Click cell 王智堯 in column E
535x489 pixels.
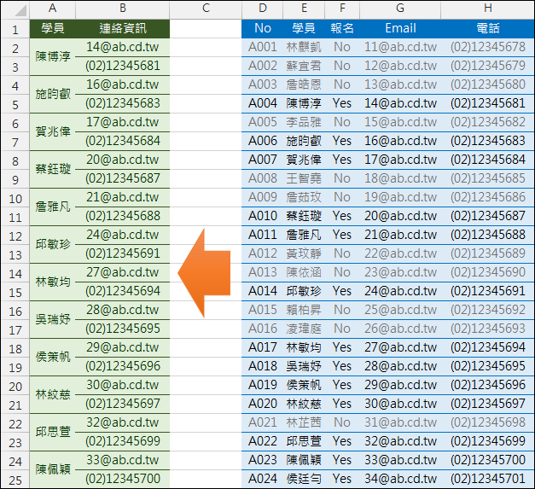click(304, 178)
